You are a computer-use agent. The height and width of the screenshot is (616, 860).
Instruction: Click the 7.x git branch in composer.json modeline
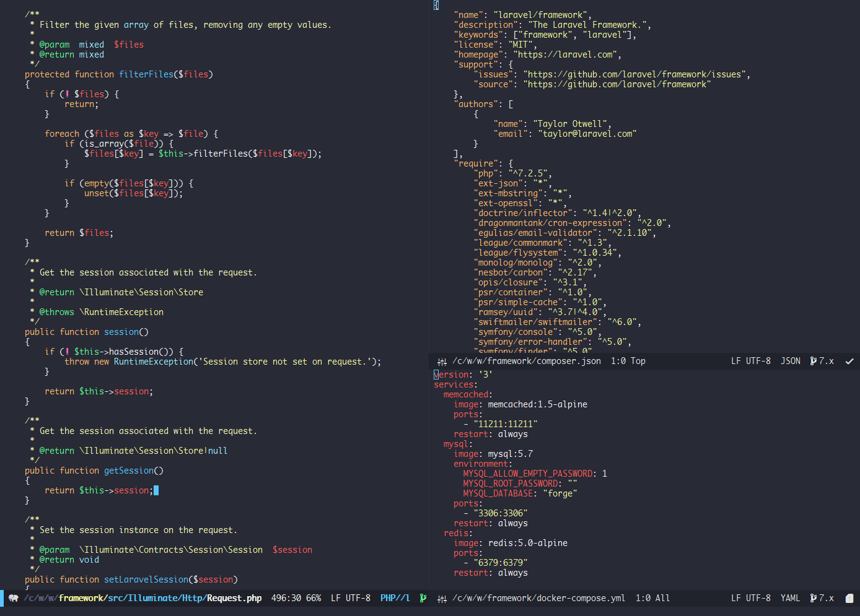pos(822,362)
